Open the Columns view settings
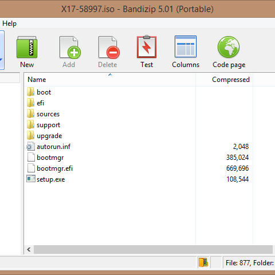 tap(186, 46)
